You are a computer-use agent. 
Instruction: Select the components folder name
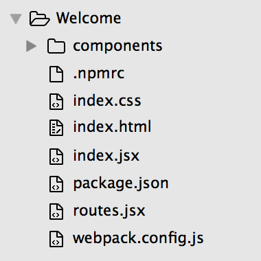tap(117, 47)
